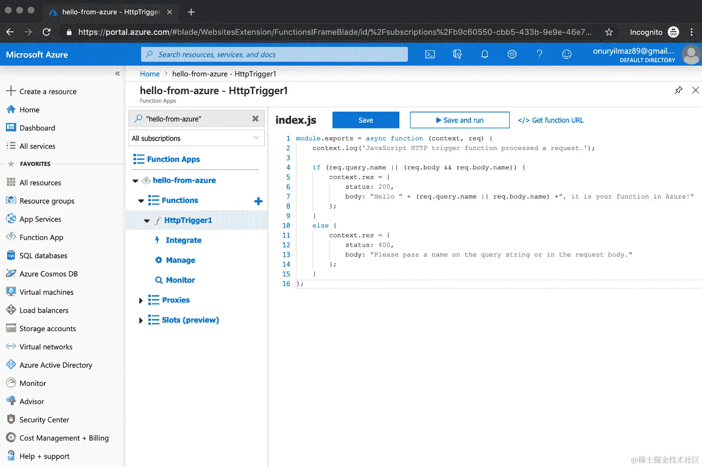Screen dimensions: 702x467
Task: Send feedback via the smiley icon
Action: point(566,54)
